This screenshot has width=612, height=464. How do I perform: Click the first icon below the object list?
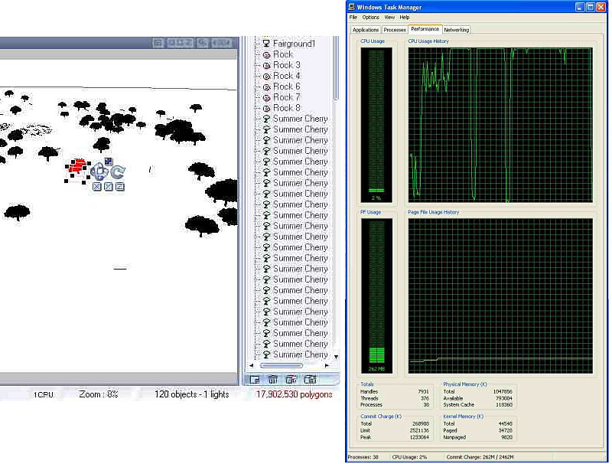click(x=254, y=379)
